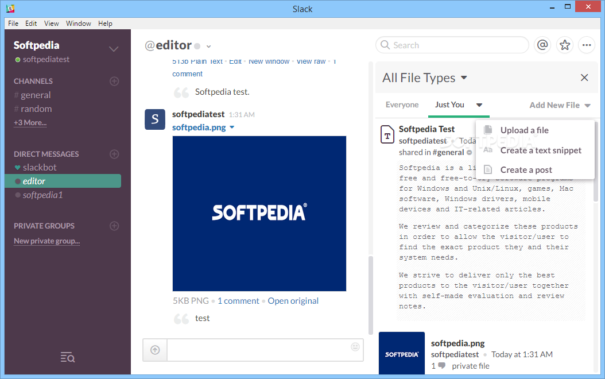Click the Create a post document icon
This screenshot has height=379, width=605.
488,169
